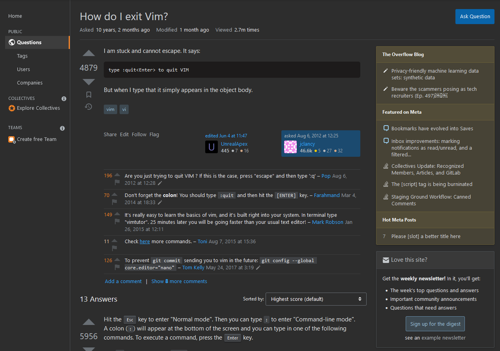Viewport: 500px width, 351px height.
Task: Select Questions in the left sidebar
Action: [x=37, y=42]
